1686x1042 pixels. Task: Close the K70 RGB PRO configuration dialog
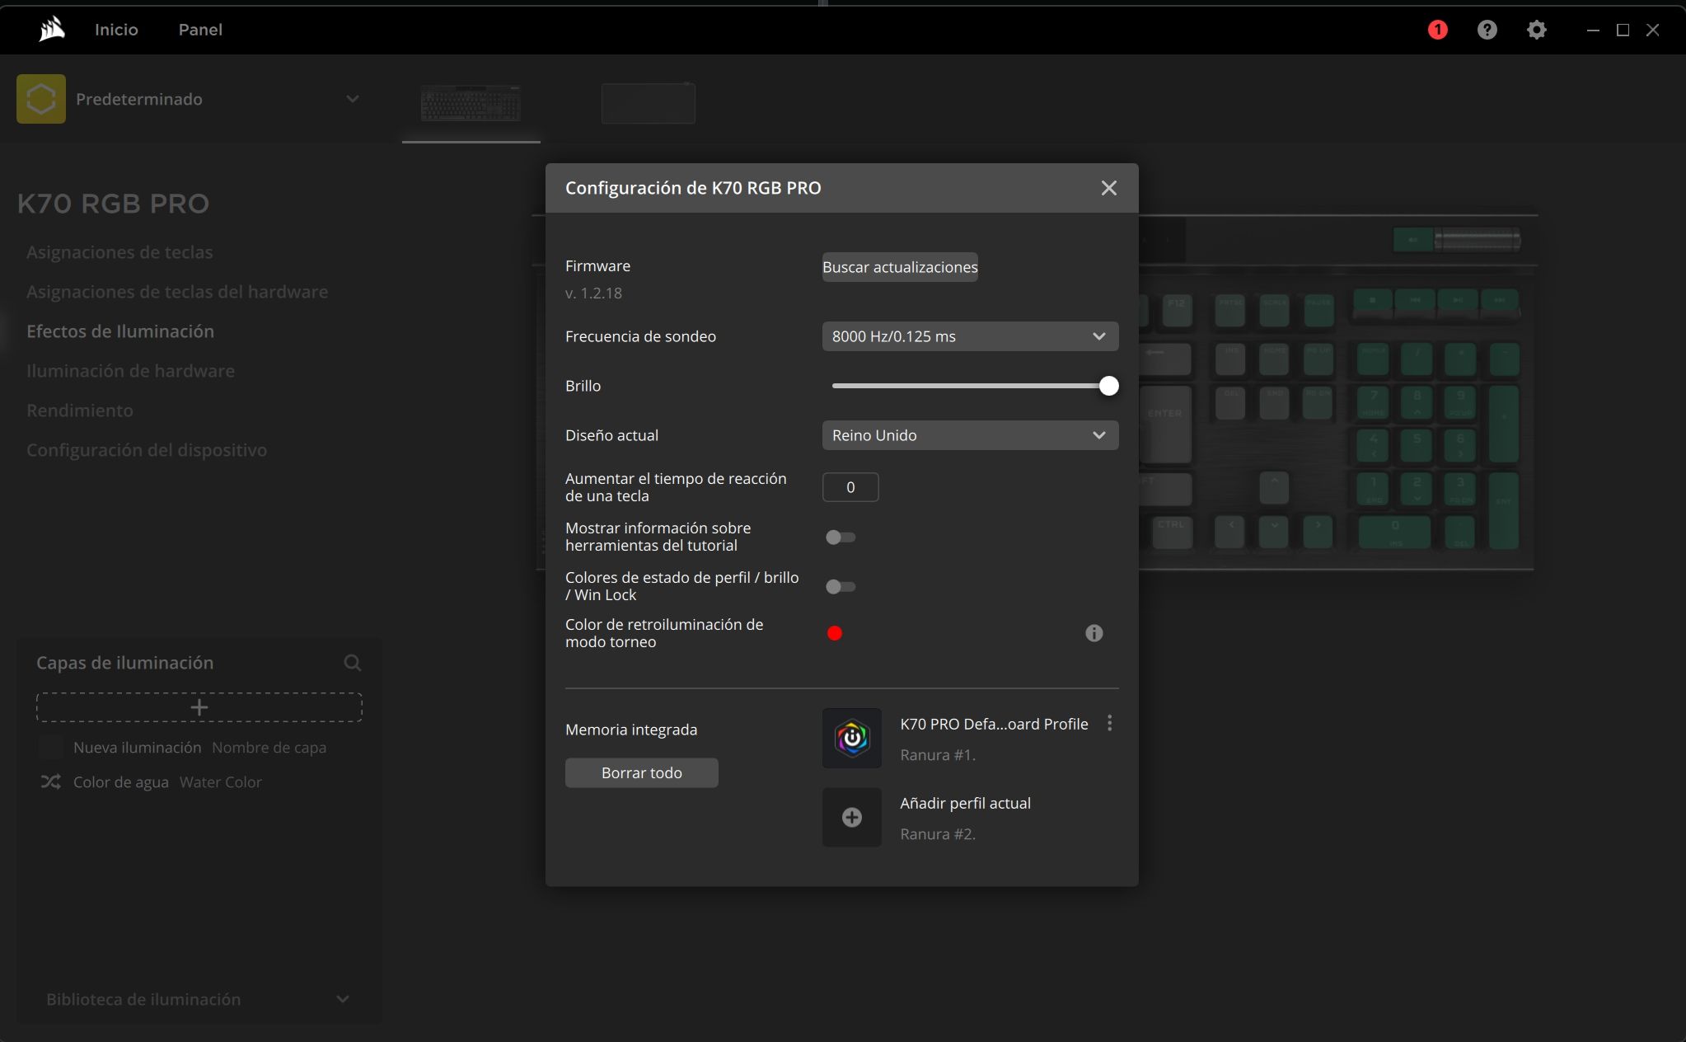coord(1109,188)
